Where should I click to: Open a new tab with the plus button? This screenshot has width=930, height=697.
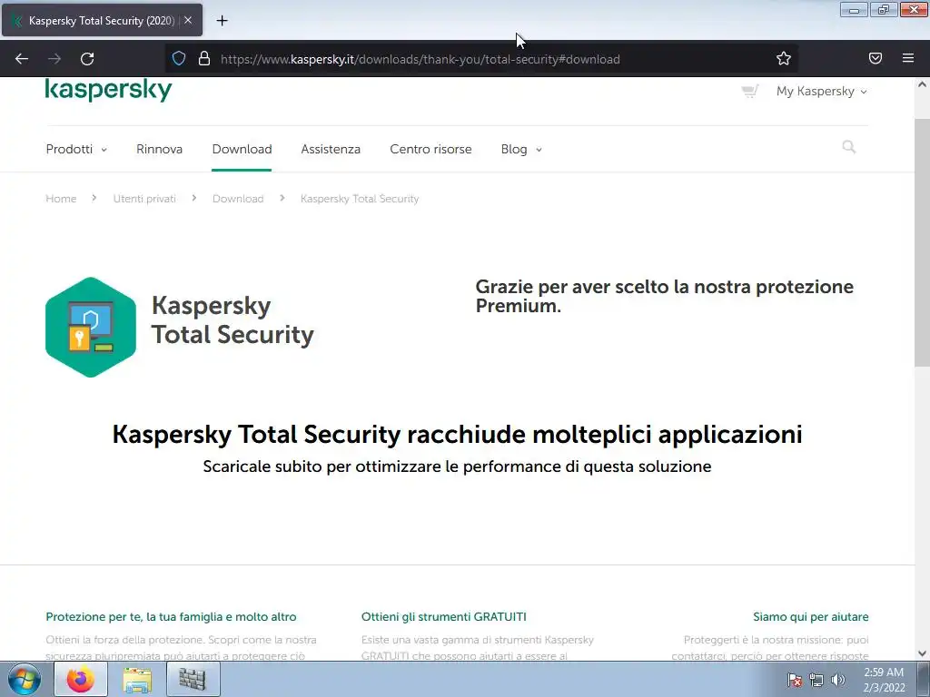[x=222, y=21]
